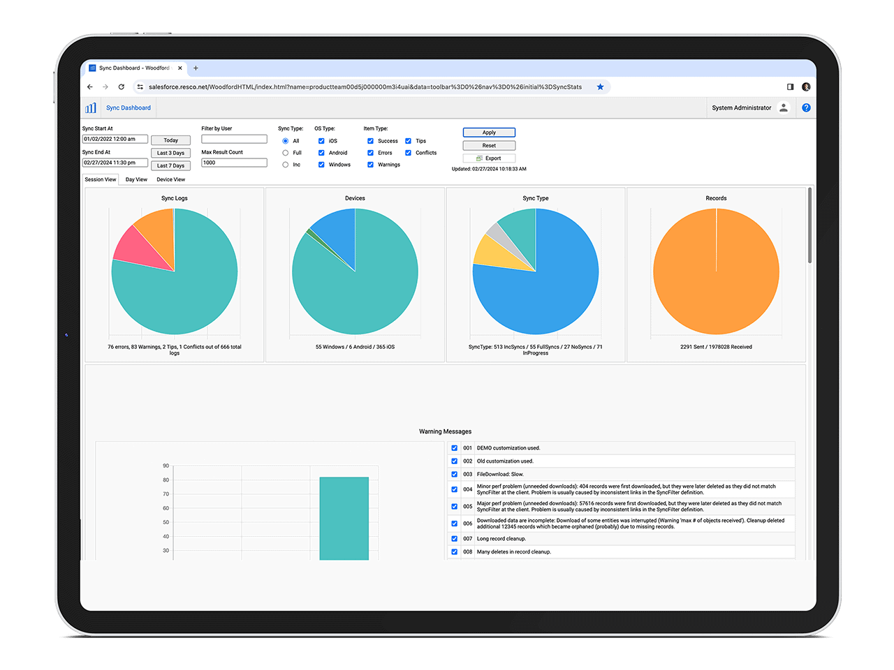Reload the current page
This screenshot has width=894, height=670.
point(121,87)
